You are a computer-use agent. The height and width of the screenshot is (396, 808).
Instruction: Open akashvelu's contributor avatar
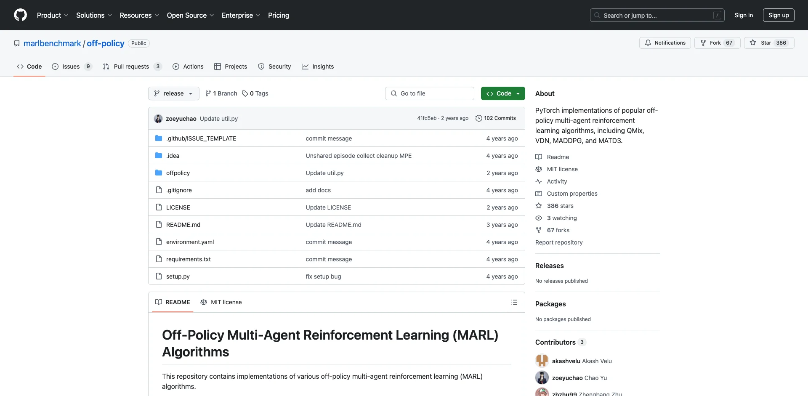click(x=542, y=361)
